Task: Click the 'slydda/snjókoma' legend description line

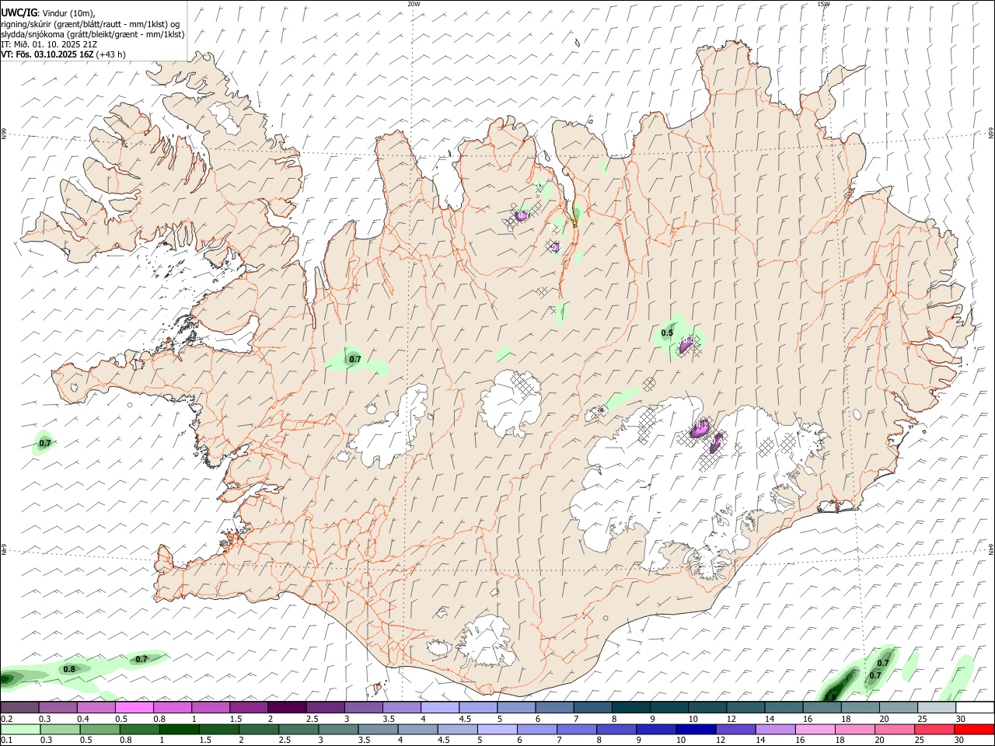Action: click(x=93, y=34)
